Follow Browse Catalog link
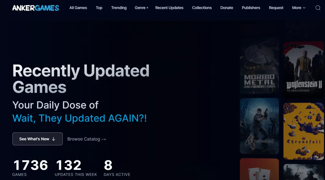 87,139
